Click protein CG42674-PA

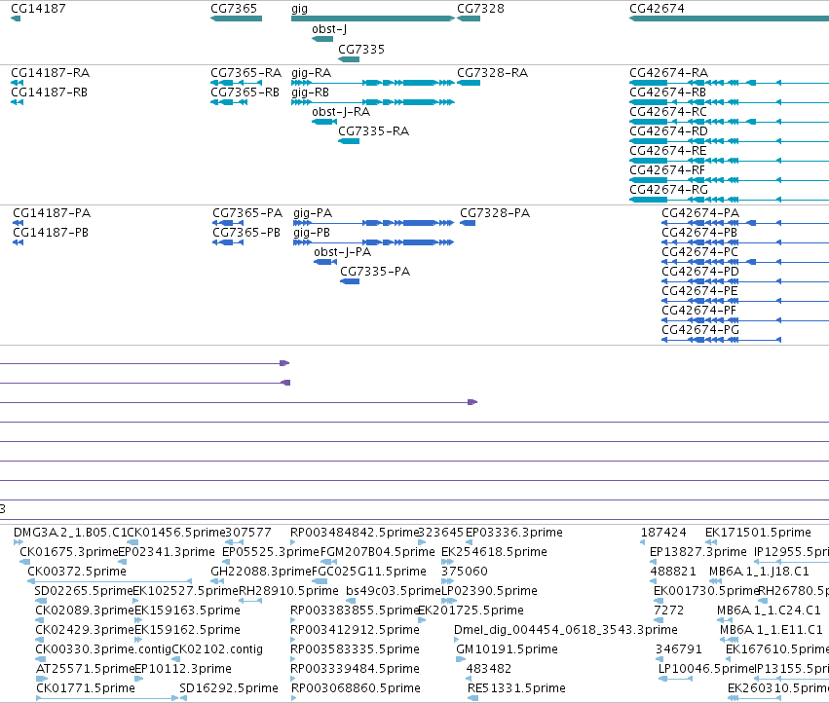700,213
